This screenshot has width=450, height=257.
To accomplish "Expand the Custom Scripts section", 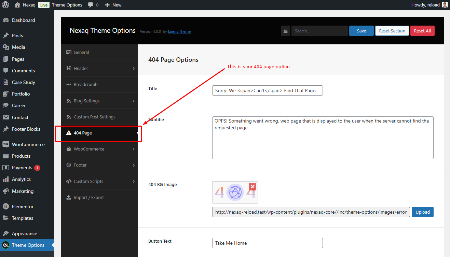I will [99, 181].
